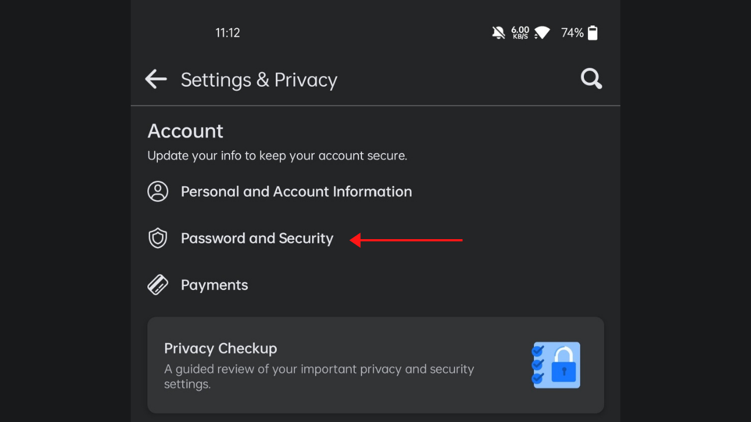Tap the battery status icon
The width and height of the screenshot is (751, 422).
tap(593, 33)
